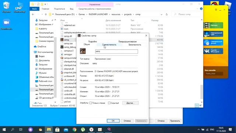Open official site button in launcher
The image size is (236, 133).
pyautogui.click(x=214, y=34)
